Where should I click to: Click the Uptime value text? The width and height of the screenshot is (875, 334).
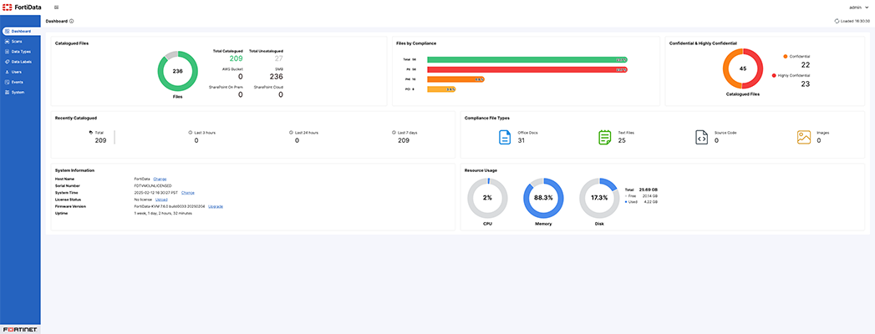[x=164, y=213]
